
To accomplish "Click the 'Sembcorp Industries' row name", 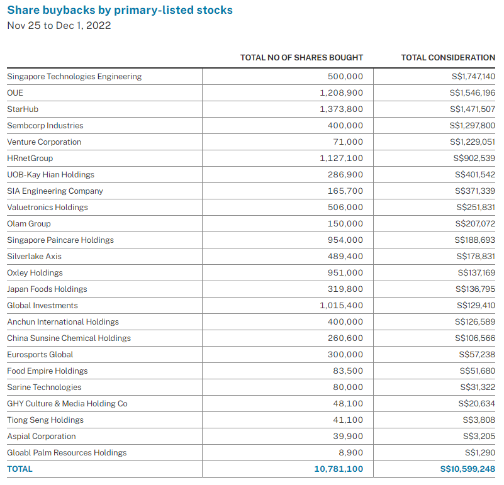I will coord(45,126).
